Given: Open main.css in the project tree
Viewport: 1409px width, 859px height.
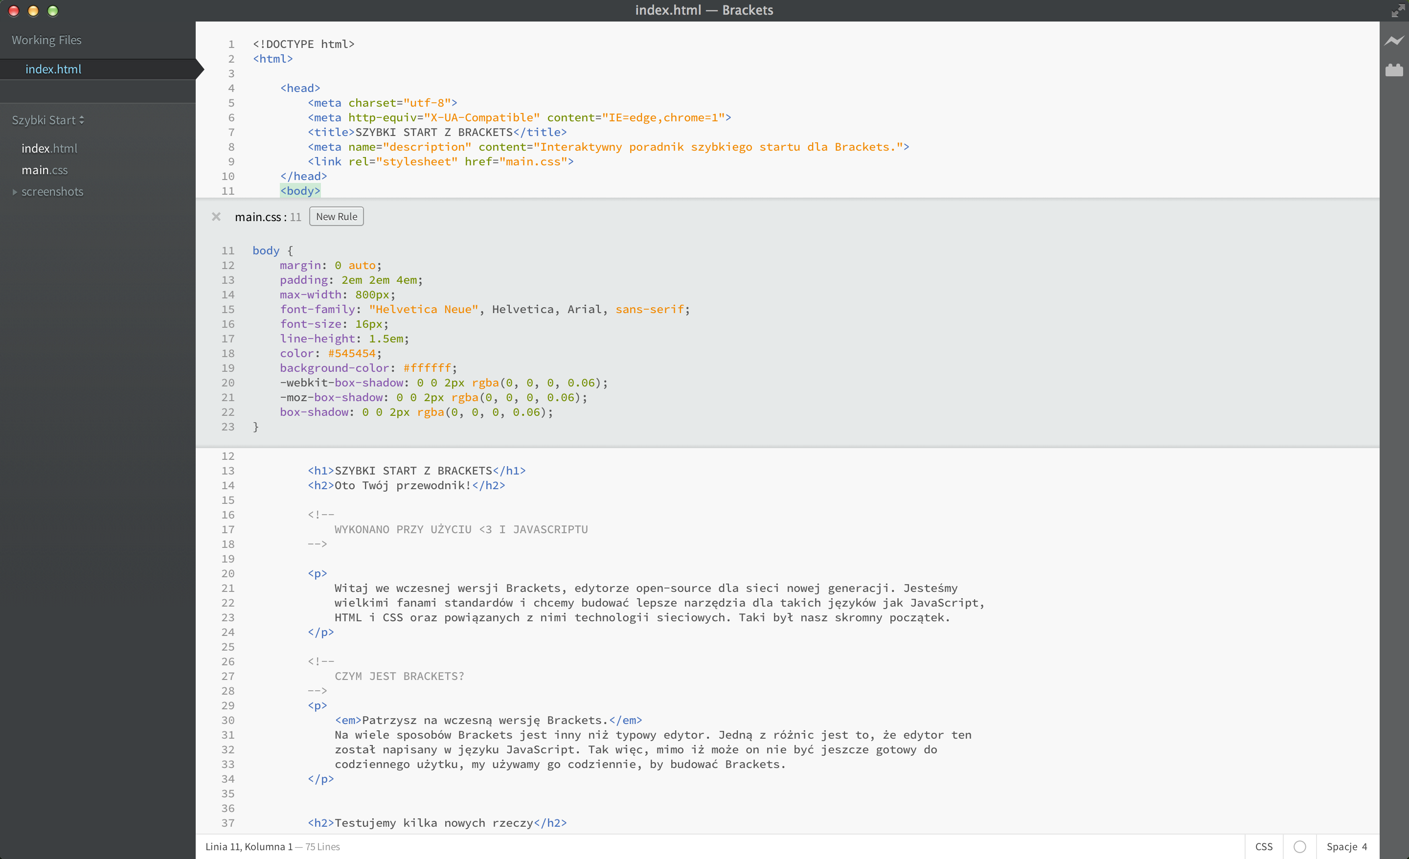Looking at the screenshot, I should point(45,170).
